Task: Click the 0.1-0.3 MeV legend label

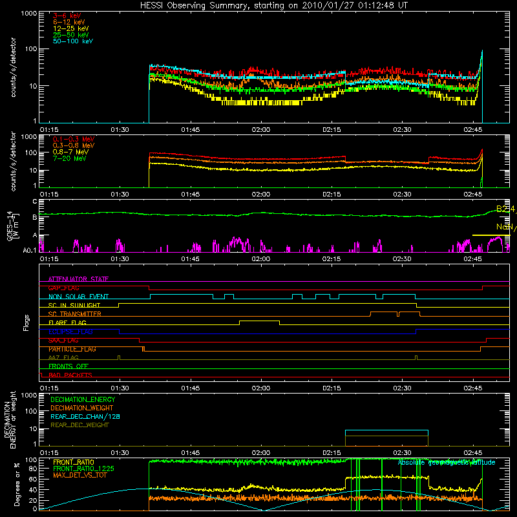Action: [x=74, y=140]
